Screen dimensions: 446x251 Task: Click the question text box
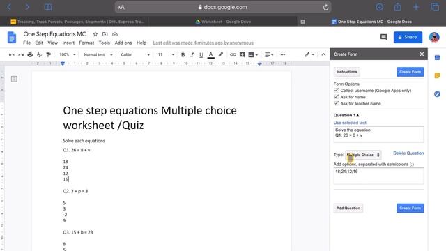(378, 135)
